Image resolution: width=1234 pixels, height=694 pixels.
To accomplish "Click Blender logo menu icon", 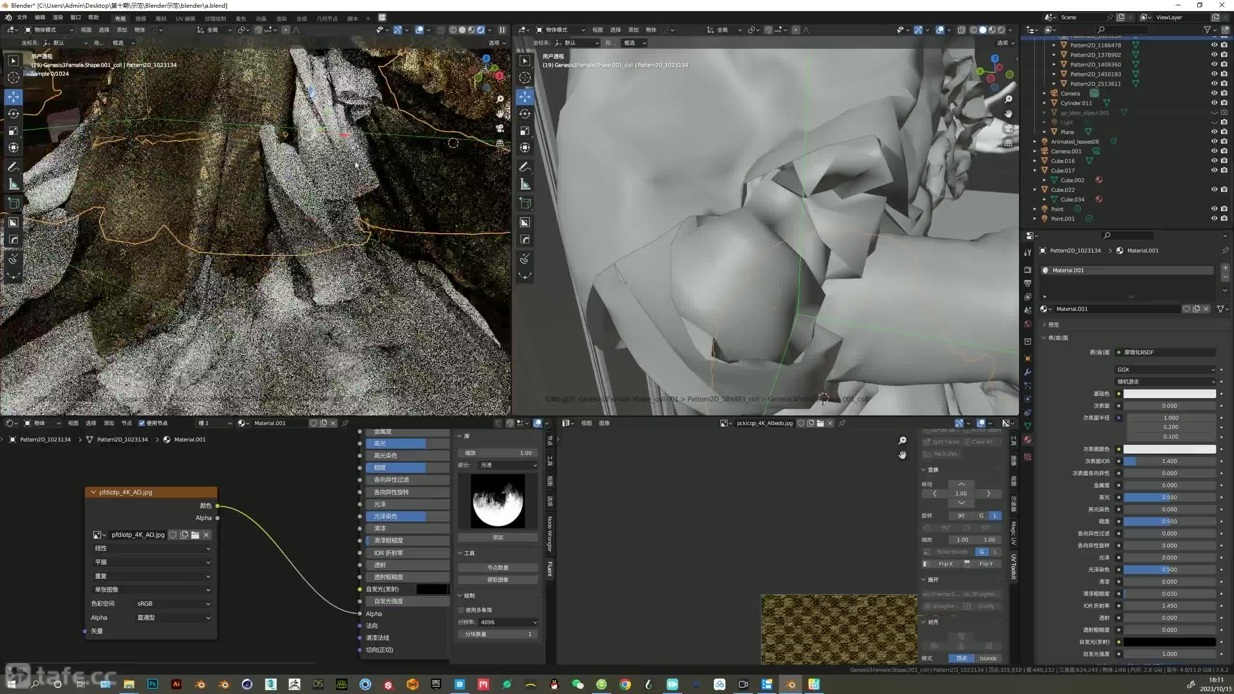I will coord(8,18).
